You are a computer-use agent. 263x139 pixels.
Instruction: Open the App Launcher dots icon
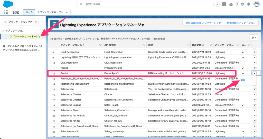tap(6, 12)
